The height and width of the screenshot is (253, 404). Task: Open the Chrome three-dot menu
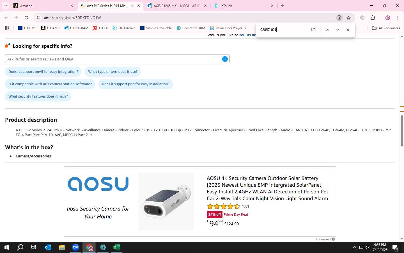[398, 18]
